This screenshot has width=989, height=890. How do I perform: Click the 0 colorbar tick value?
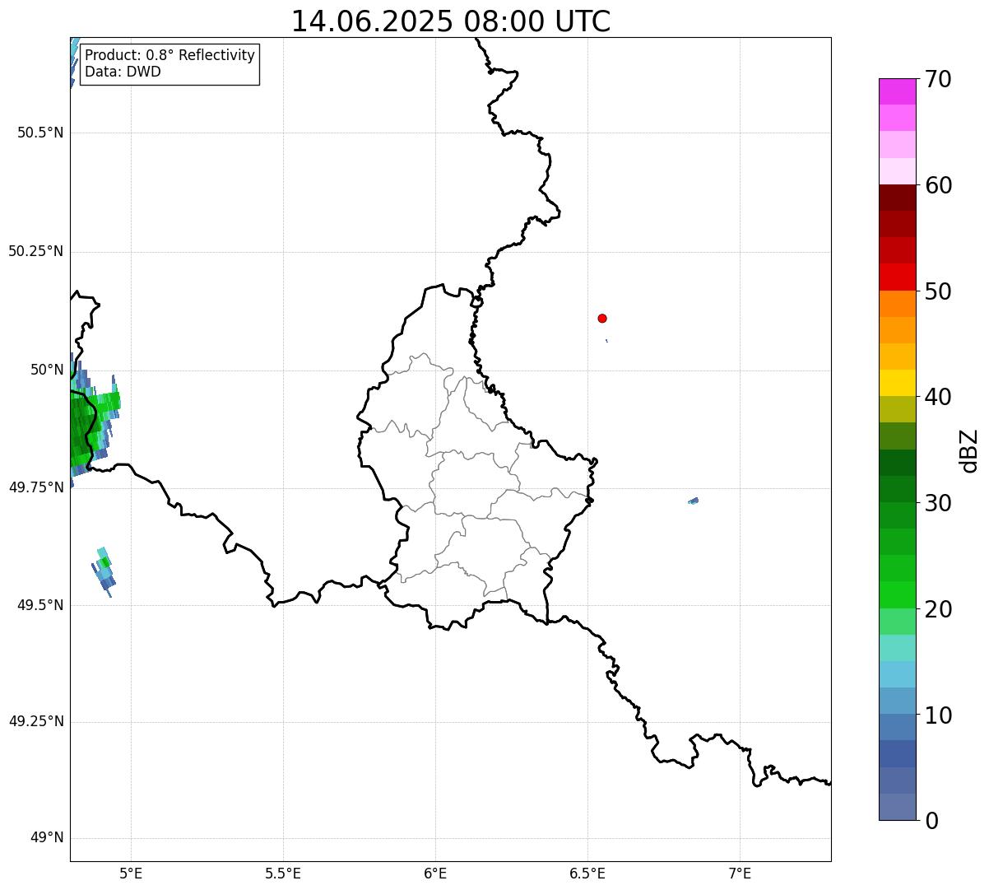coord(932,821)
